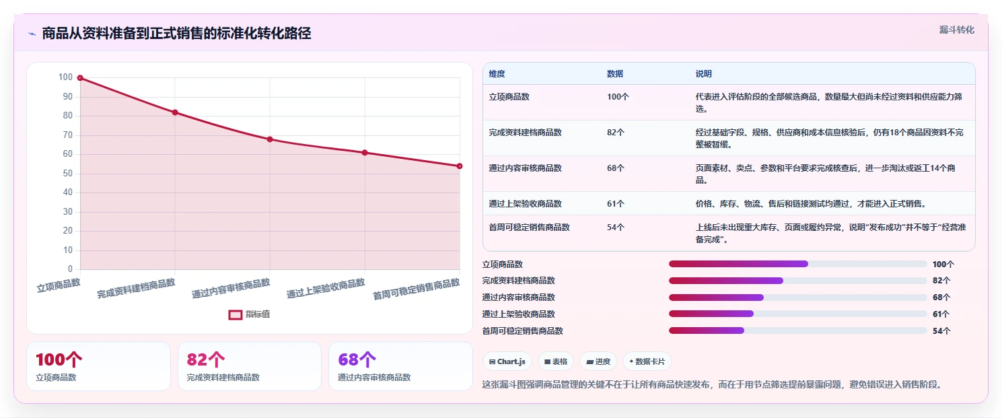Click the description starting 经过基础字段
This screenshot has height=418, width=1002.
(x=830, y=139)
